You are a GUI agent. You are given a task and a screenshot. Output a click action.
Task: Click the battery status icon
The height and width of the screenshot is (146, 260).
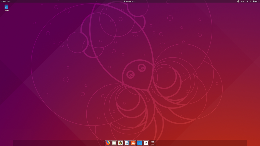[253, 1]
